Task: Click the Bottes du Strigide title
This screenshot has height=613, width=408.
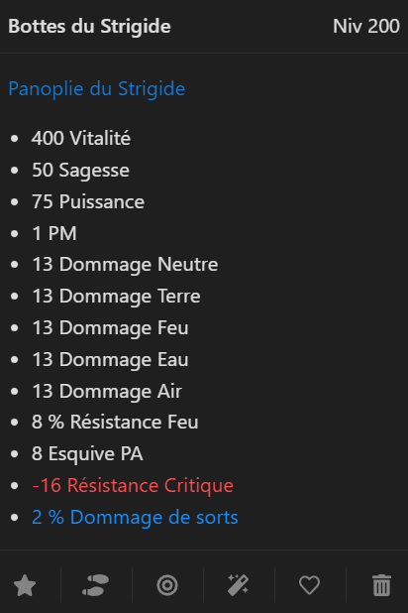Action: click(x=89, y=27)
